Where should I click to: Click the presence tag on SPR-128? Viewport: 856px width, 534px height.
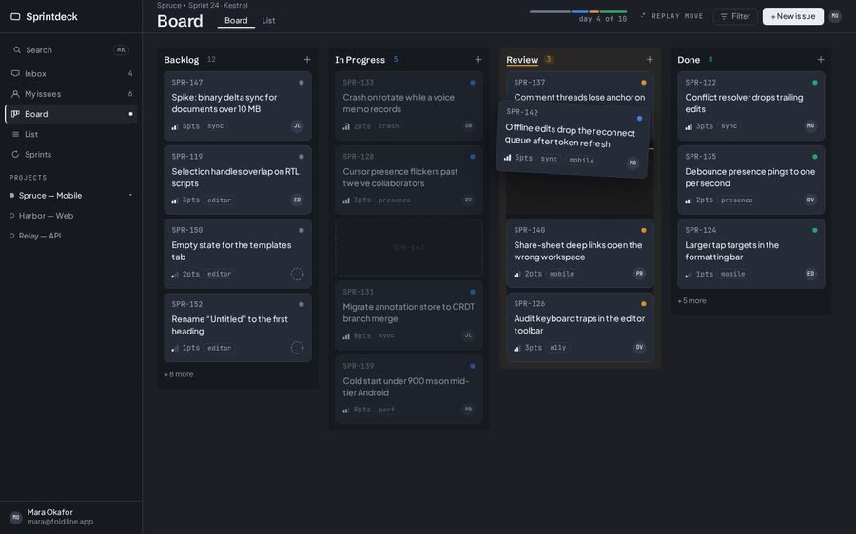pyautogui.click(x=394, y=200)
